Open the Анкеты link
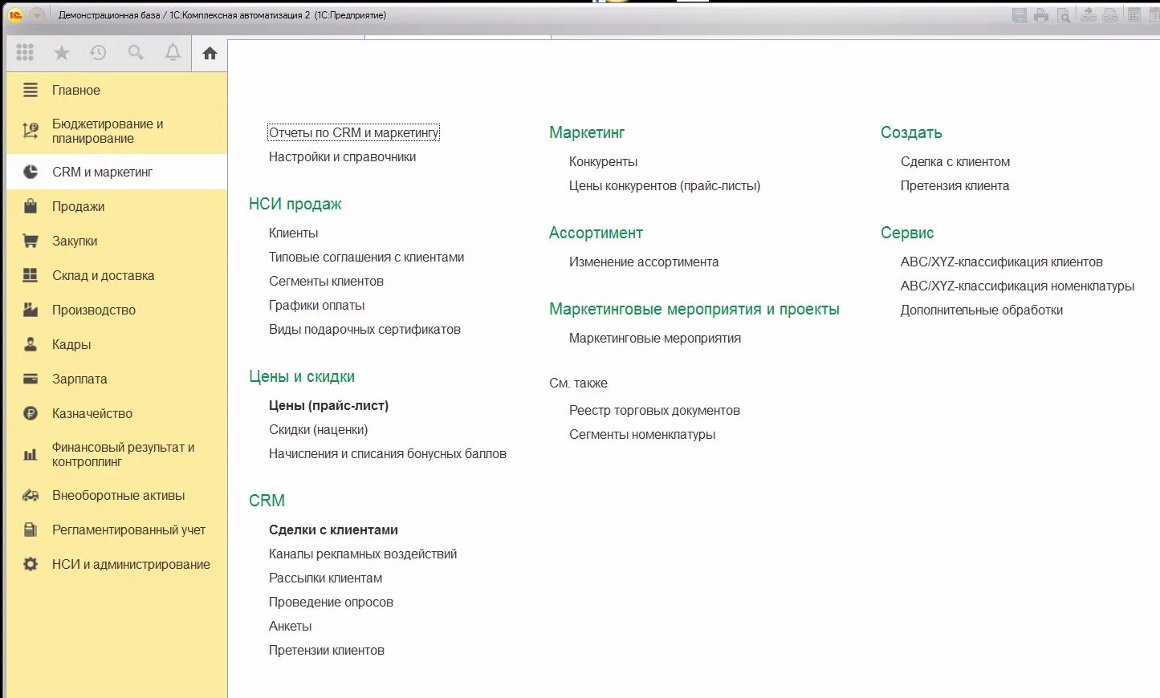Screen dimensions: 1160x698 point(290,626)
